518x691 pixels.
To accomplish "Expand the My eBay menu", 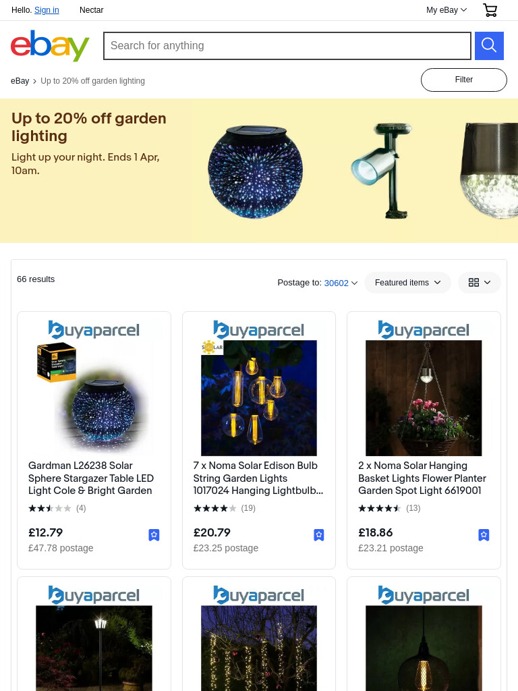I will [447, 10].
